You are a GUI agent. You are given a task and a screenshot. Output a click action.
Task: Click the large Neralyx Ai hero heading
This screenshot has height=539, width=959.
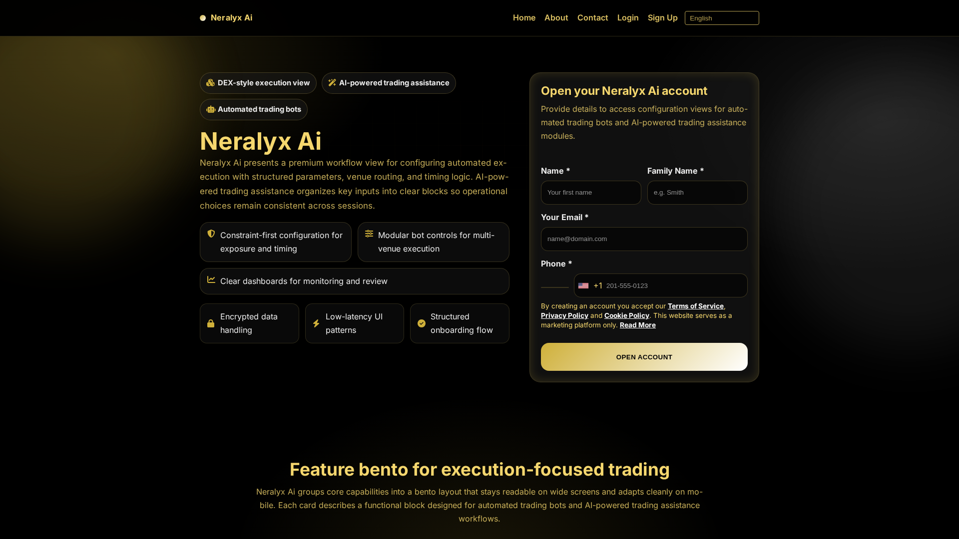[260, 141]
